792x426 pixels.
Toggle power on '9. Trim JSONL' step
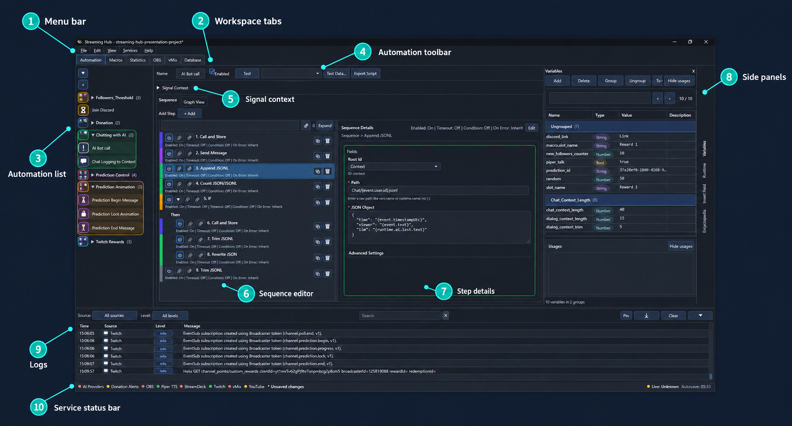coord(169,271)
